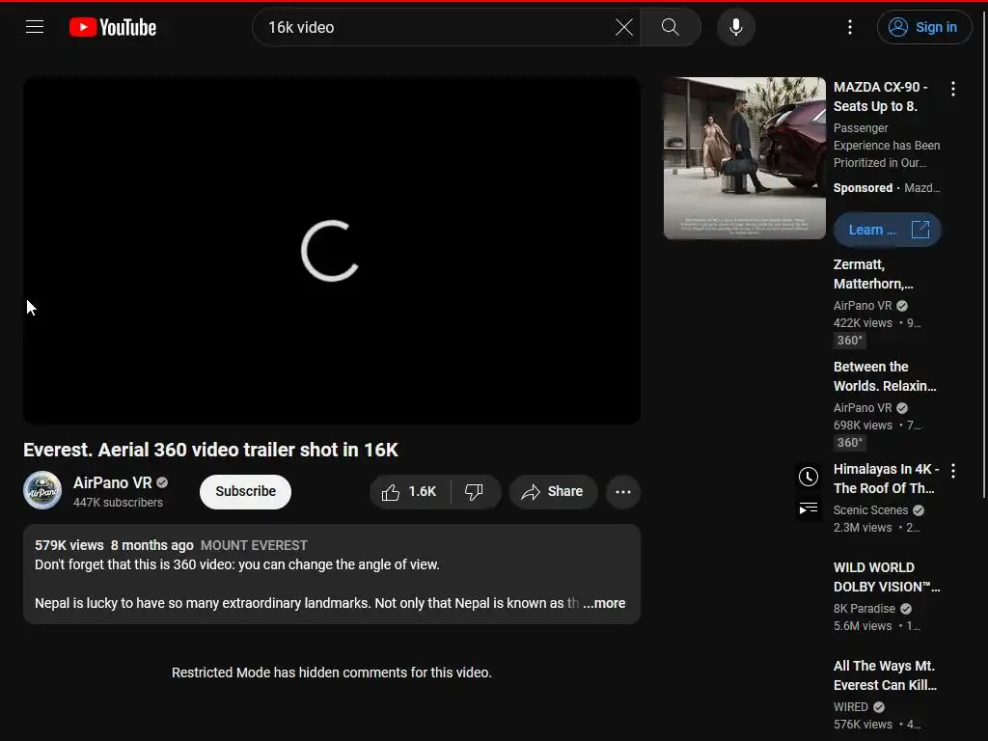Click the loading video player area
988x741 pixels.
point(332,250)
